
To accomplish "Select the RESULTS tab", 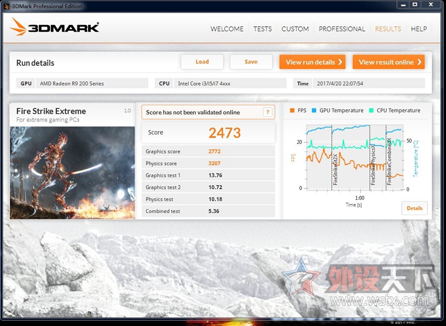I will click(388, 29).
